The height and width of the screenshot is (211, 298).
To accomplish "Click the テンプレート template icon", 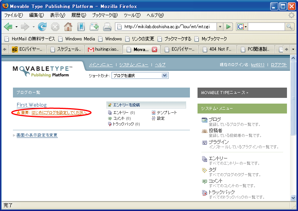I will click(x=153, y=113).
